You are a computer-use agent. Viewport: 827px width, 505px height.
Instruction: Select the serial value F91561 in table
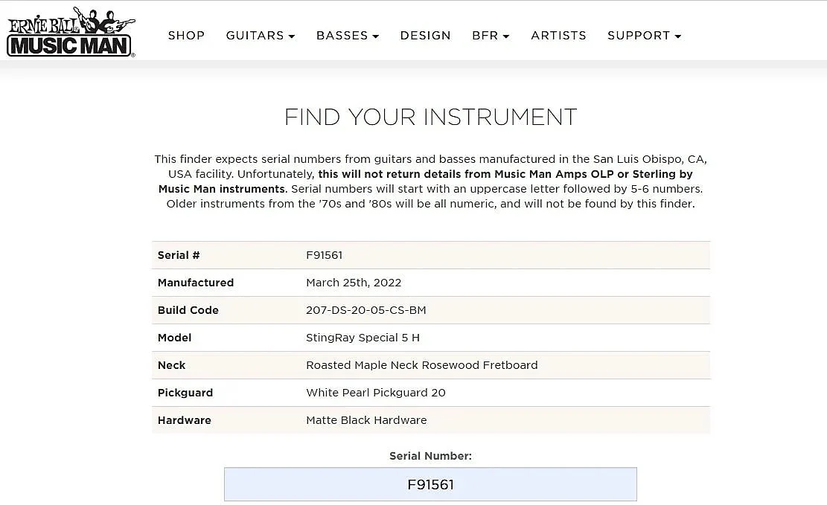pyautogui.click(x=325, y=255)
